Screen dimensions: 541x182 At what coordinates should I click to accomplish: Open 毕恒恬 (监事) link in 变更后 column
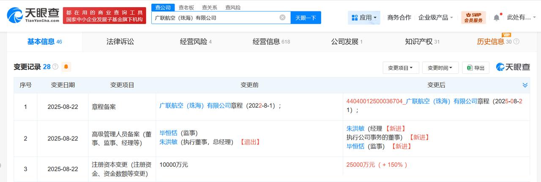tap(355, 146)
